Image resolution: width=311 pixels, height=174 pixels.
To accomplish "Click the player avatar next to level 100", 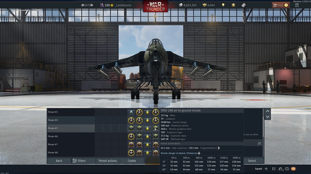I will coord(102,5).
